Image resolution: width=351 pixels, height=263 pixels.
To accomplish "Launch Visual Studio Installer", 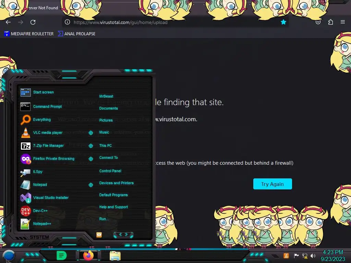I will tap(44, 198).
